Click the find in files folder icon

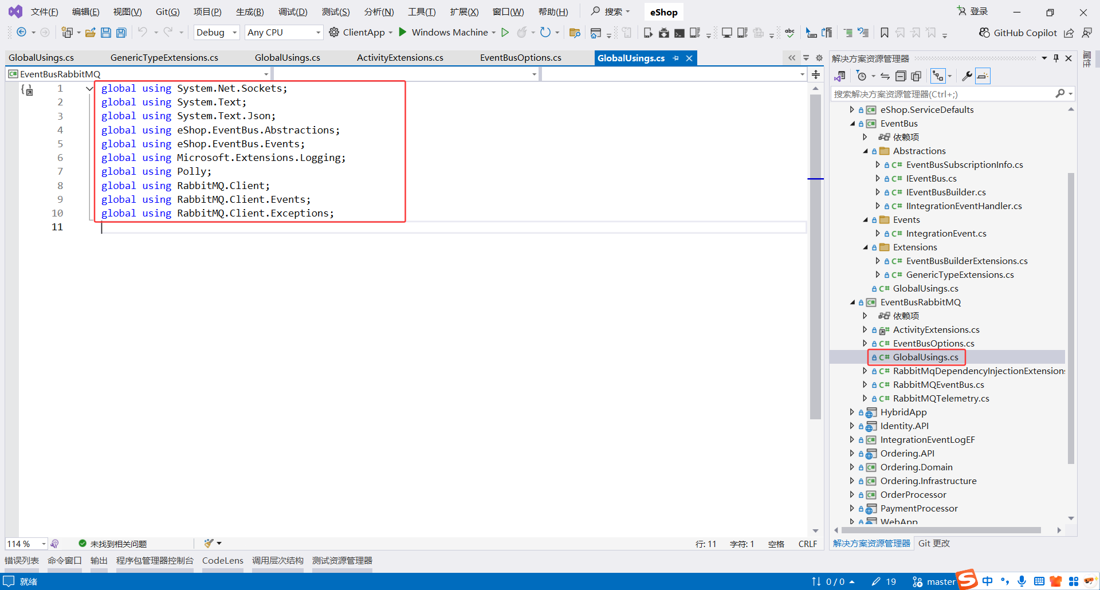tap(575, 33)
